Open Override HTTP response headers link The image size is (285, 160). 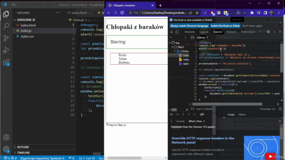203,140
